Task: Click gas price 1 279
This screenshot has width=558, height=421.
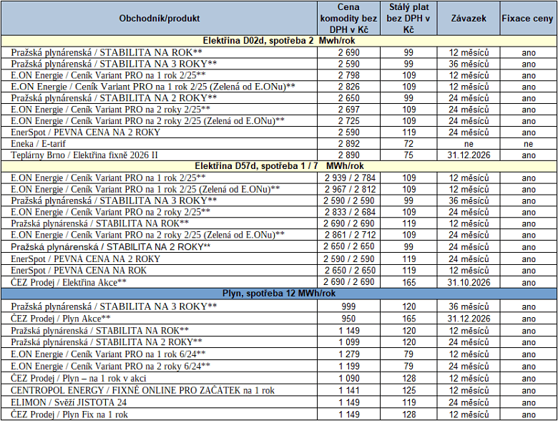Action: [x=349, y=354]
